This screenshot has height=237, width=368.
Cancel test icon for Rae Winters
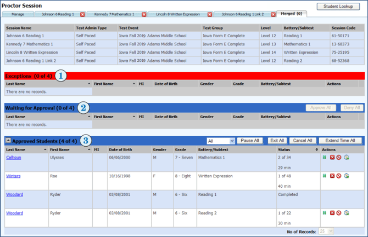pyautogui.click(x=339, y=176)
